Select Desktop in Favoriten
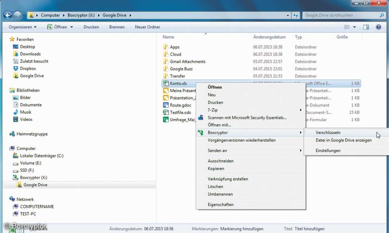 tap(27, 47)
